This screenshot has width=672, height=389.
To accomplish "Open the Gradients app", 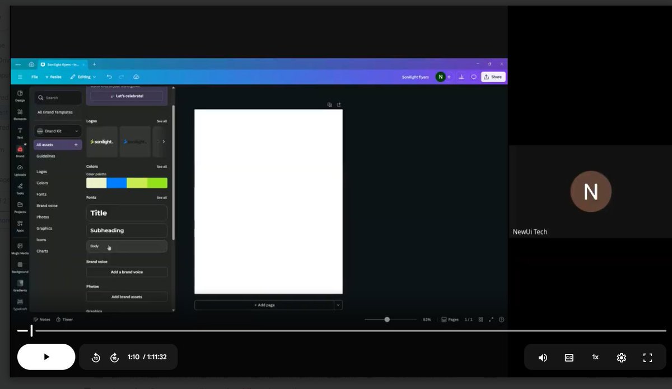I will point(20,286).
